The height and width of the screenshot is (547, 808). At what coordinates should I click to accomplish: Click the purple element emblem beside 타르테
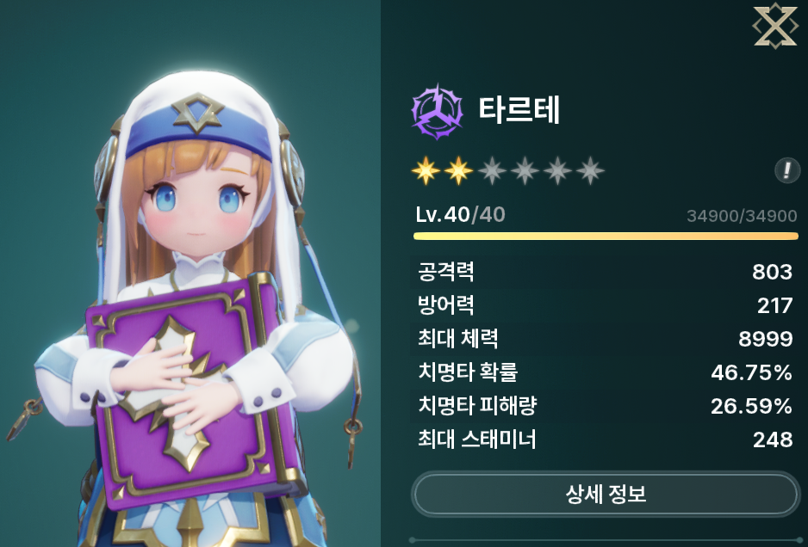click(x=437, y=112)
